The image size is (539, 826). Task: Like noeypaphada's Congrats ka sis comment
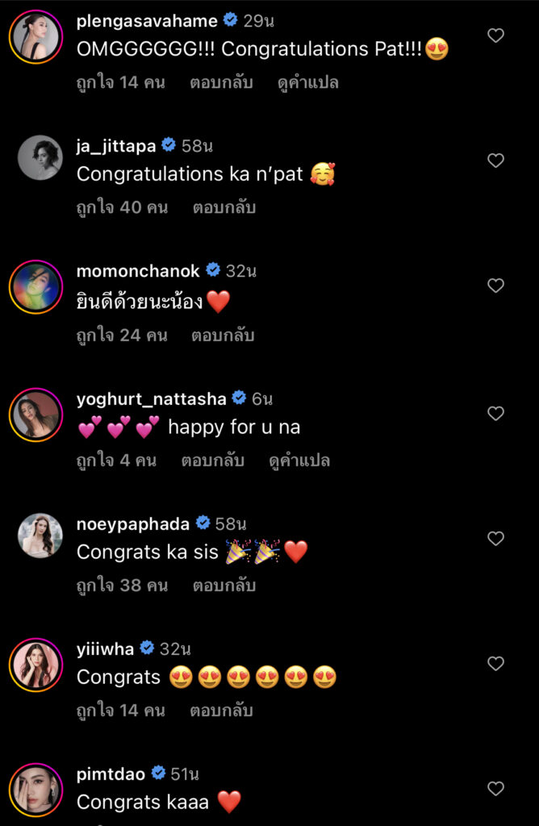coord(496,538)
